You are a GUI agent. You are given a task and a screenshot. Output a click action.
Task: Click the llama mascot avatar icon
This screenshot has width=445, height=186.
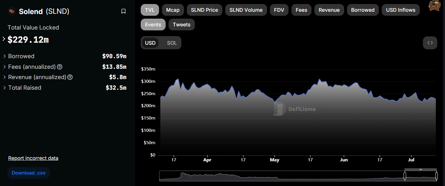coord(435,5)
